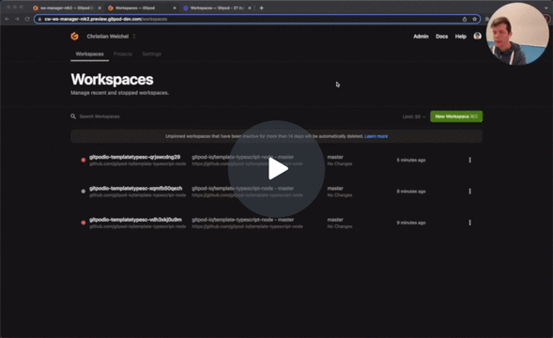Open the Docs link
Screen dimensions: 553x338
441,37
